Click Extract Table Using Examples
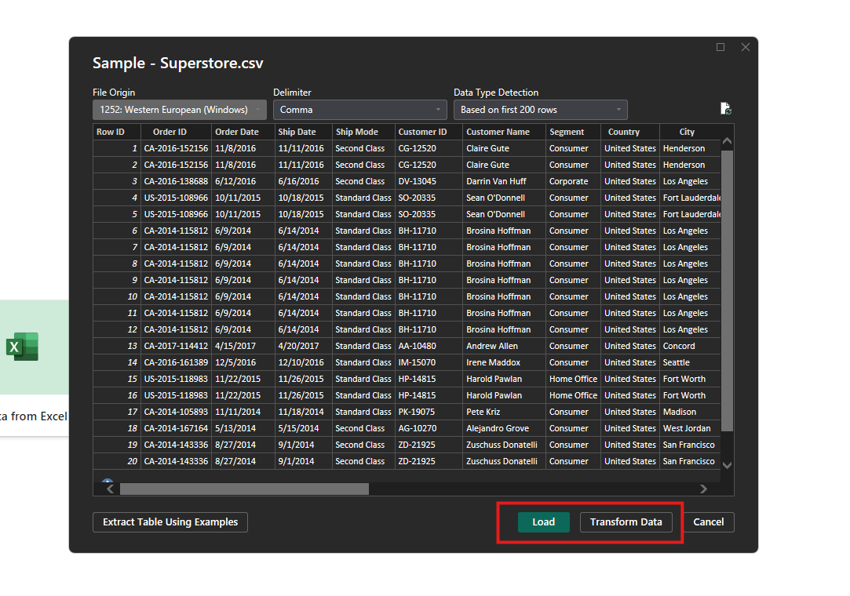This screenshot has width=850, height=596. click(170, 522)
